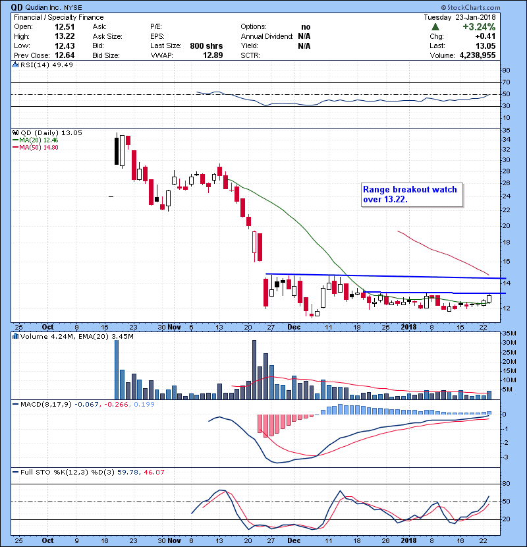Click the date Tuesday 23-Jan-2018
This screenshot has width=527, height=547.
(x=459, y=17)
